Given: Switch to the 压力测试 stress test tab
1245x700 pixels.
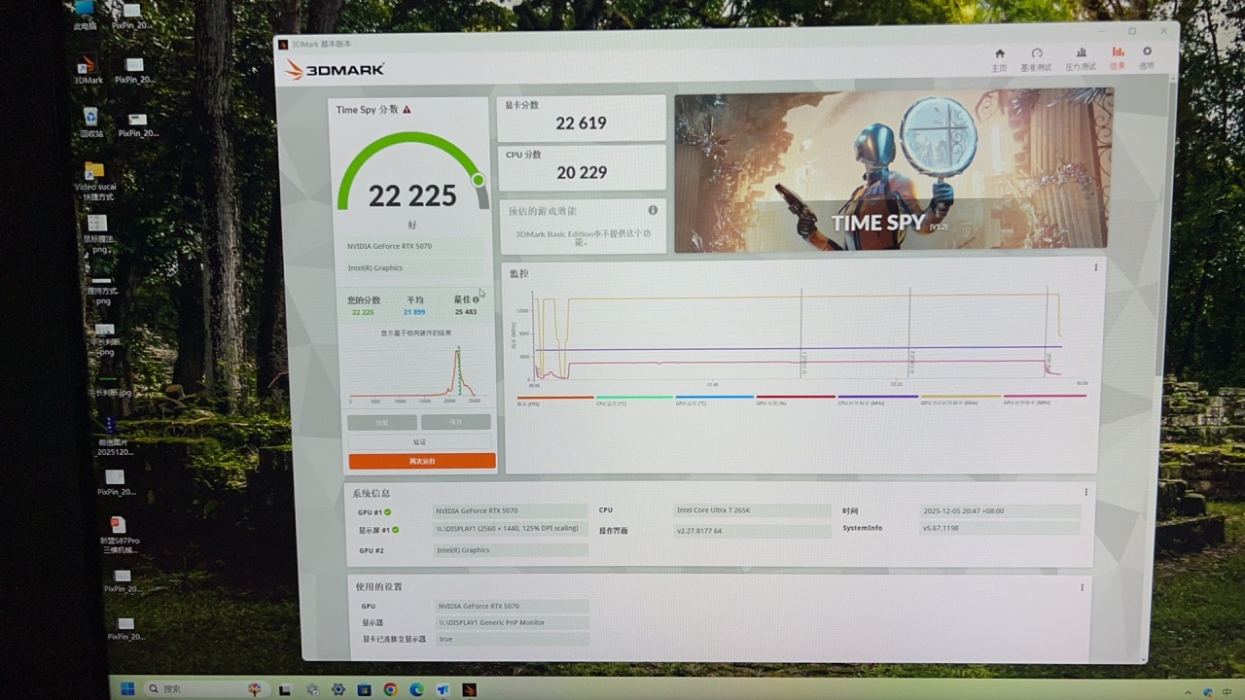Looking at the screenshot, I should [x=1081, y=59].
